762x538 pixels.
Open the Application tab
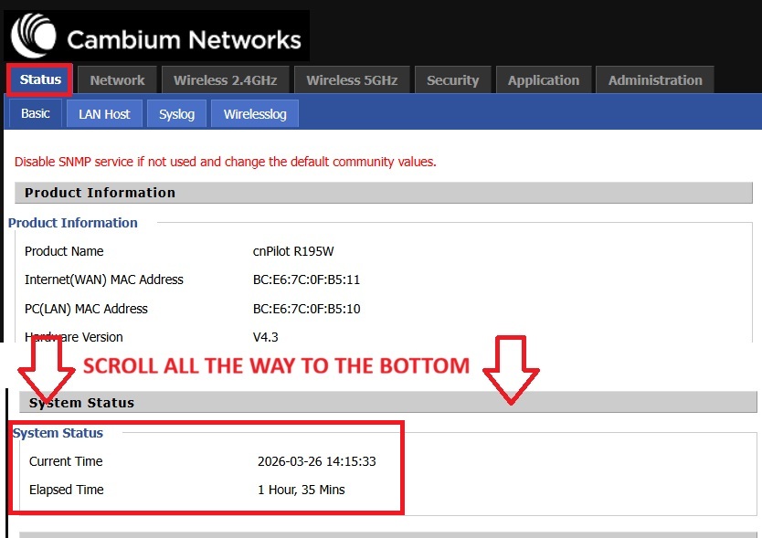click(543, 80)
